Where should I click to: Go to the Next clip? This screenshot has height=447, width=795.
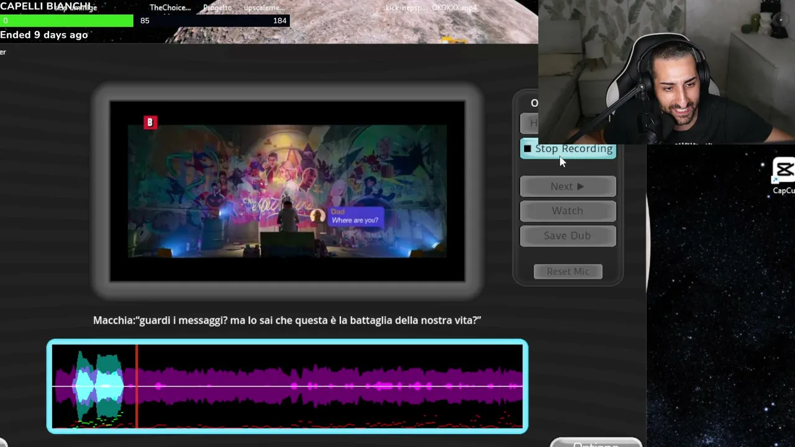tap(568, 186)
